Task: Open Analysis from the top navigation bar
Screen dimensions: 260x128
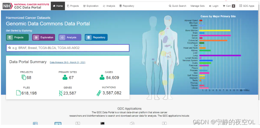Action: point(109,6)
